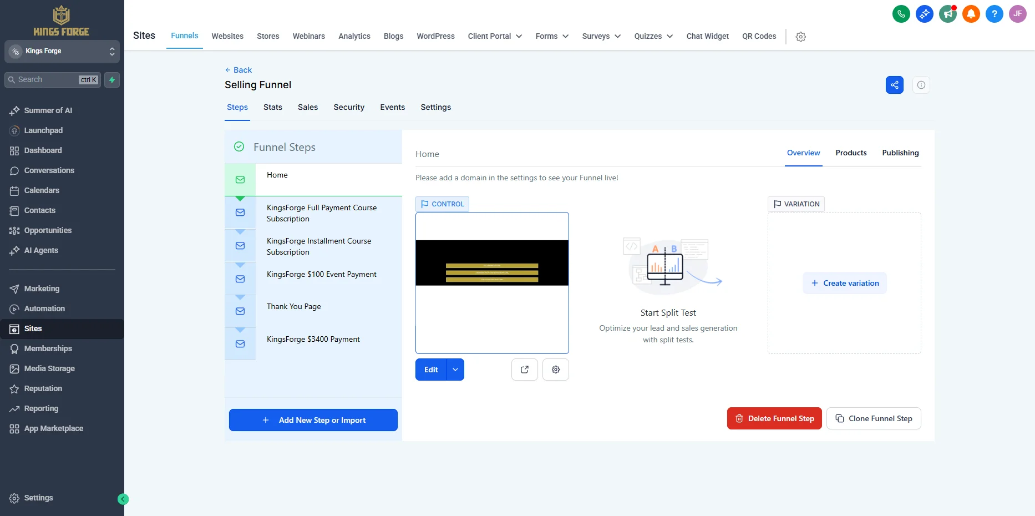
Task: Open Automation in sidebar
Action: coord(44,308)
